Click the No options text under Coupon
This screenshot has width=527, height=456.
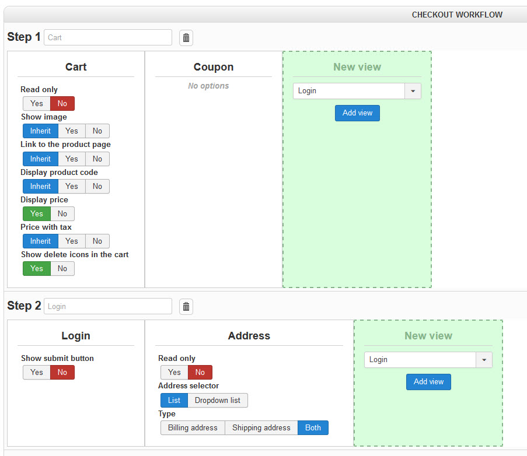(208, 86)
